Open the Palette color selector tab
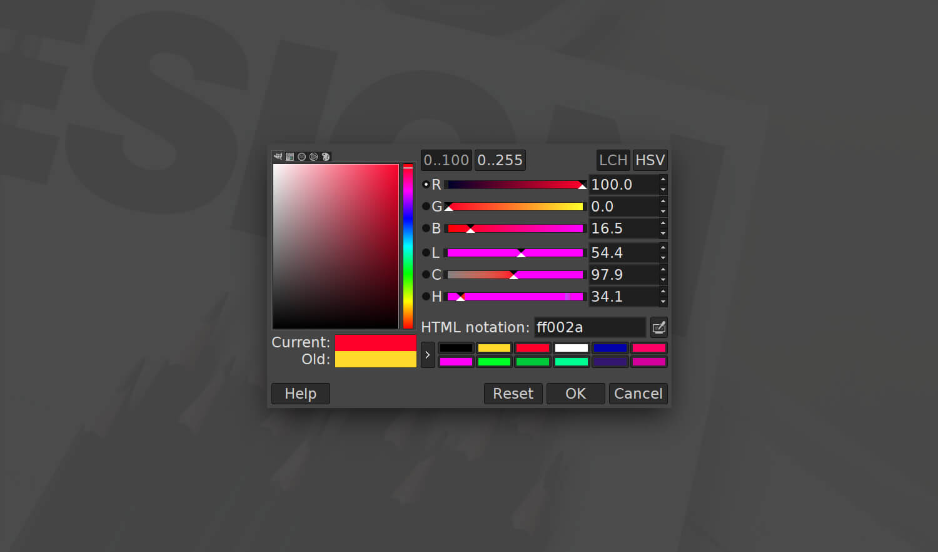The image size is (938, 552). click(x=326, y=156)
